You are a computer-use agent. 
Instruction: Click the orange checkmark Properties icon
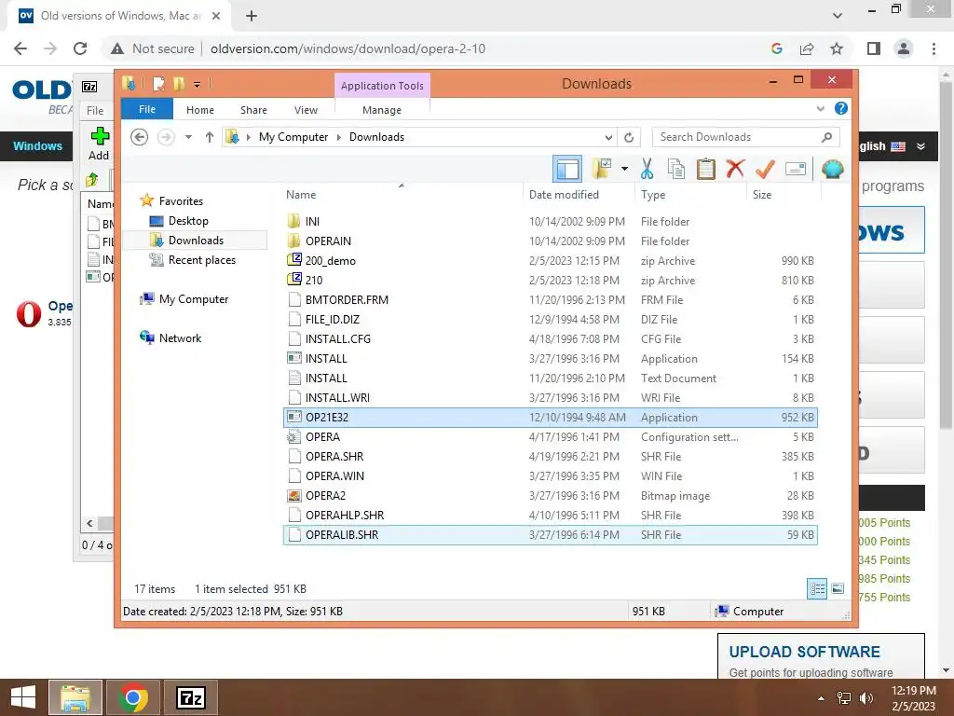point(765,169)
